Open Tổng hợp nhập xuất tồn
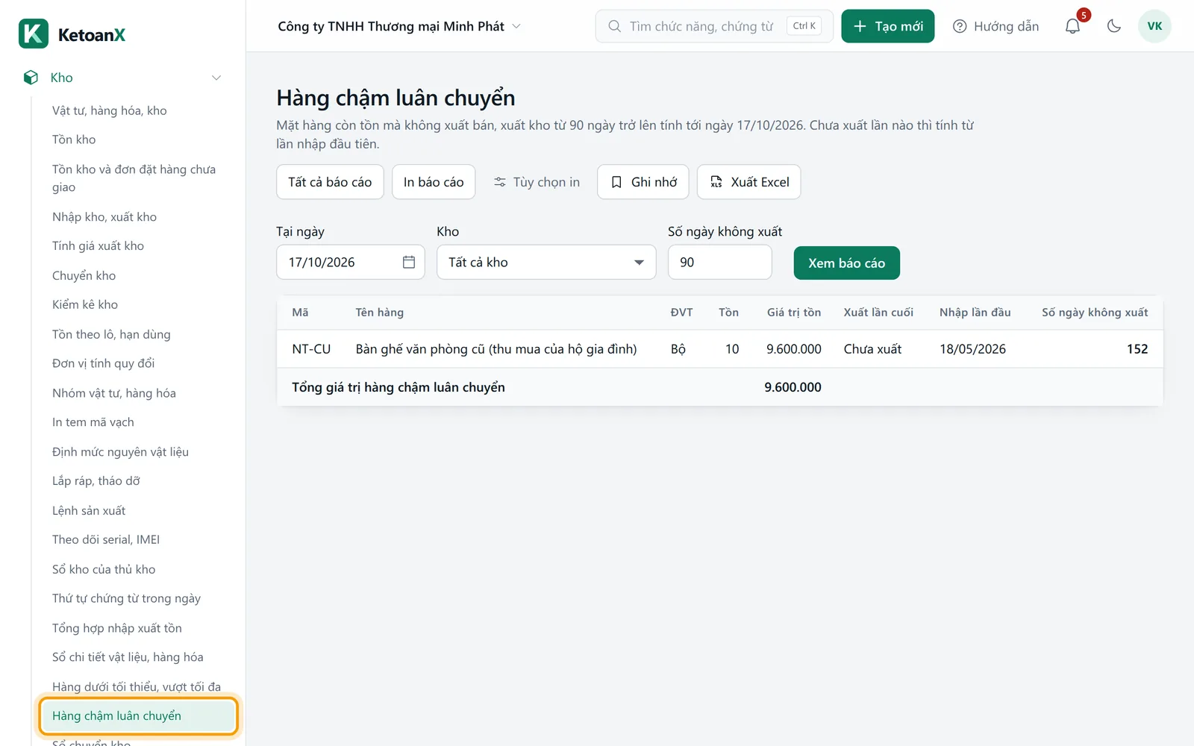The image size is (1194, 746). tap(117, 628)
